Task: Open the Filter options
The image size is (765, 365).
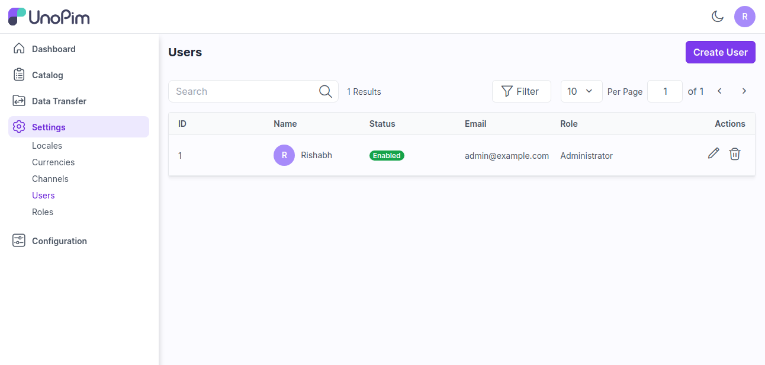Action: [x=521, y=91]
